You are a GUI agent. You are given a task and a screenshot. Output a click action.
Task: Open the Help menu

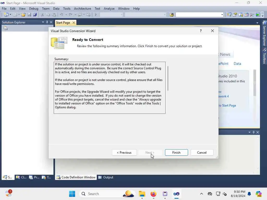pos(136,9)
